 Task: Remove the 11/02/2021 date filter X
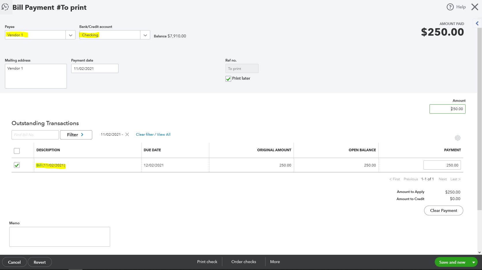pos(127,135)
